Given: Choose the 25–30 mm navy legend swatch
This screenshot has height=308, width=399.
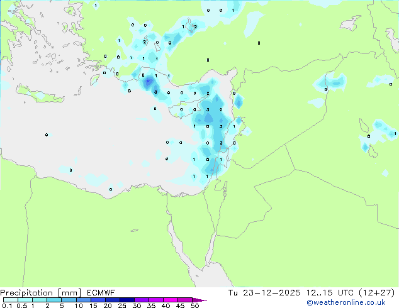Looking at the screenshot, I should click(127, 300).
